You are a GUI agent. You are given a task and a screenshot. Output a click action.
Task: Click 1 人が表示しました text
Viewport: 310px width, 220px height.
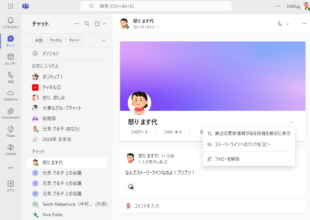tap(153, 162)
